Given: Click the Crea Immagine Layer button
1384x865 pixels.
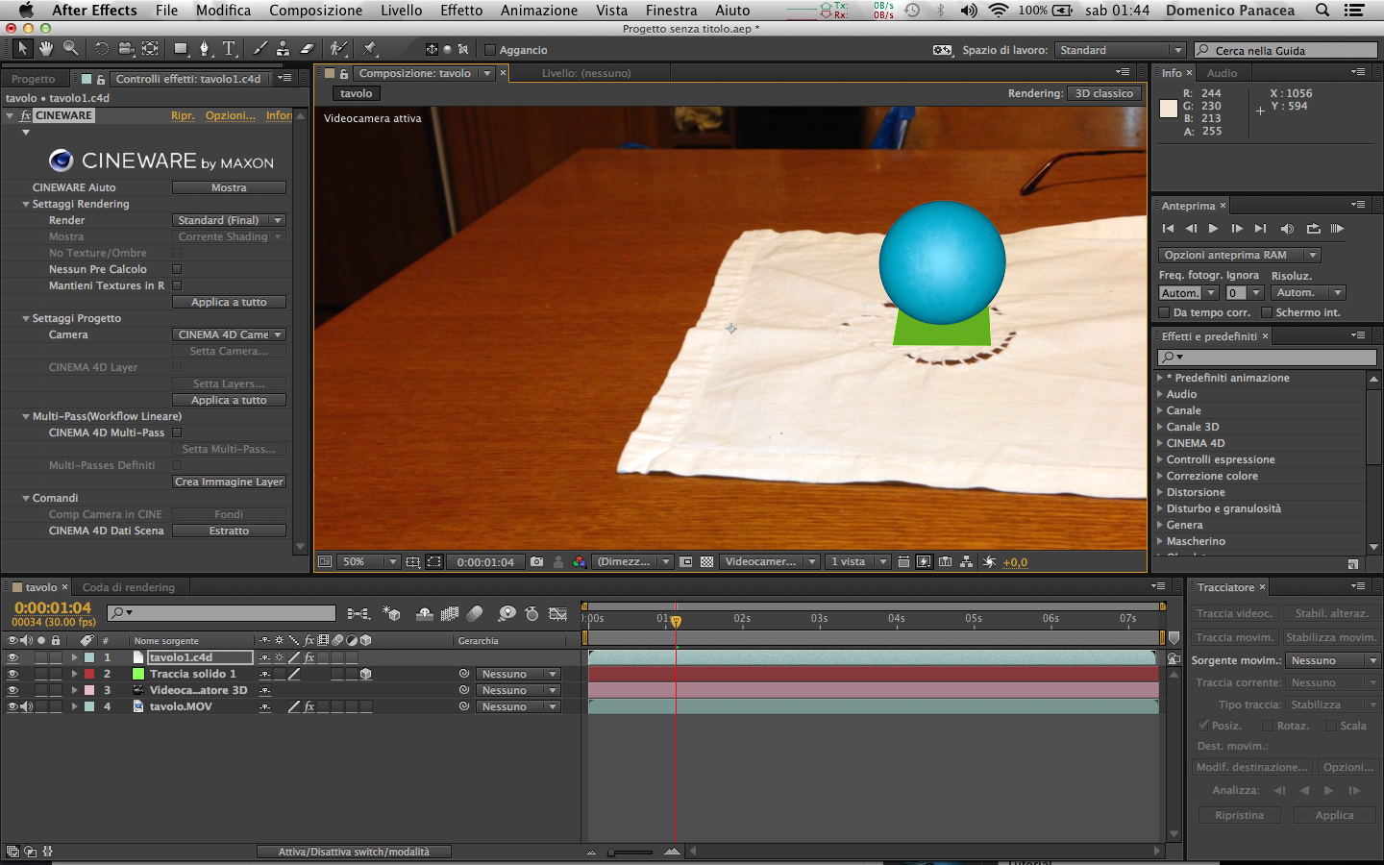Looking at the screenshot, I should tap(229, 482).
